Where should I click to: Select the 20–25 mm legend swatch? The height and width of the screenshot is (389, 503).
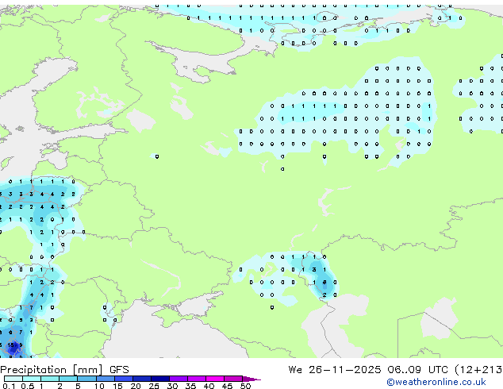(141, 379)
